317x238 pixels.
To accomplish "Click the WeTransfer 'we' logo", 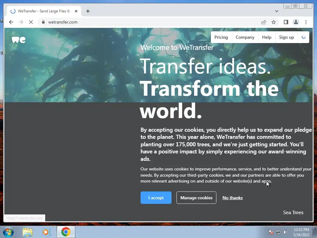I will 19,40.
